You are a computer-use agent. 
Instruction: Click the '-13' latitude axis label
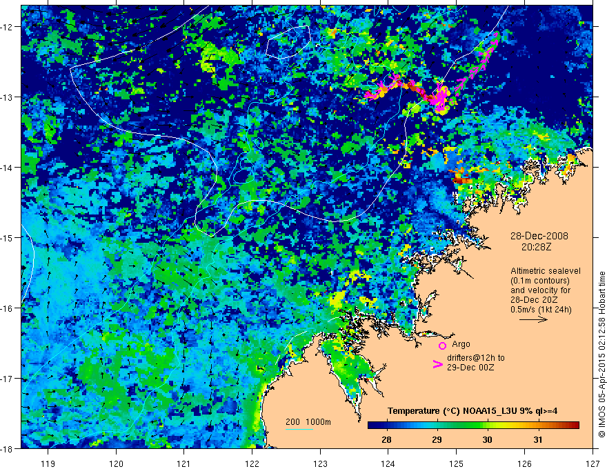click(7, 97)
